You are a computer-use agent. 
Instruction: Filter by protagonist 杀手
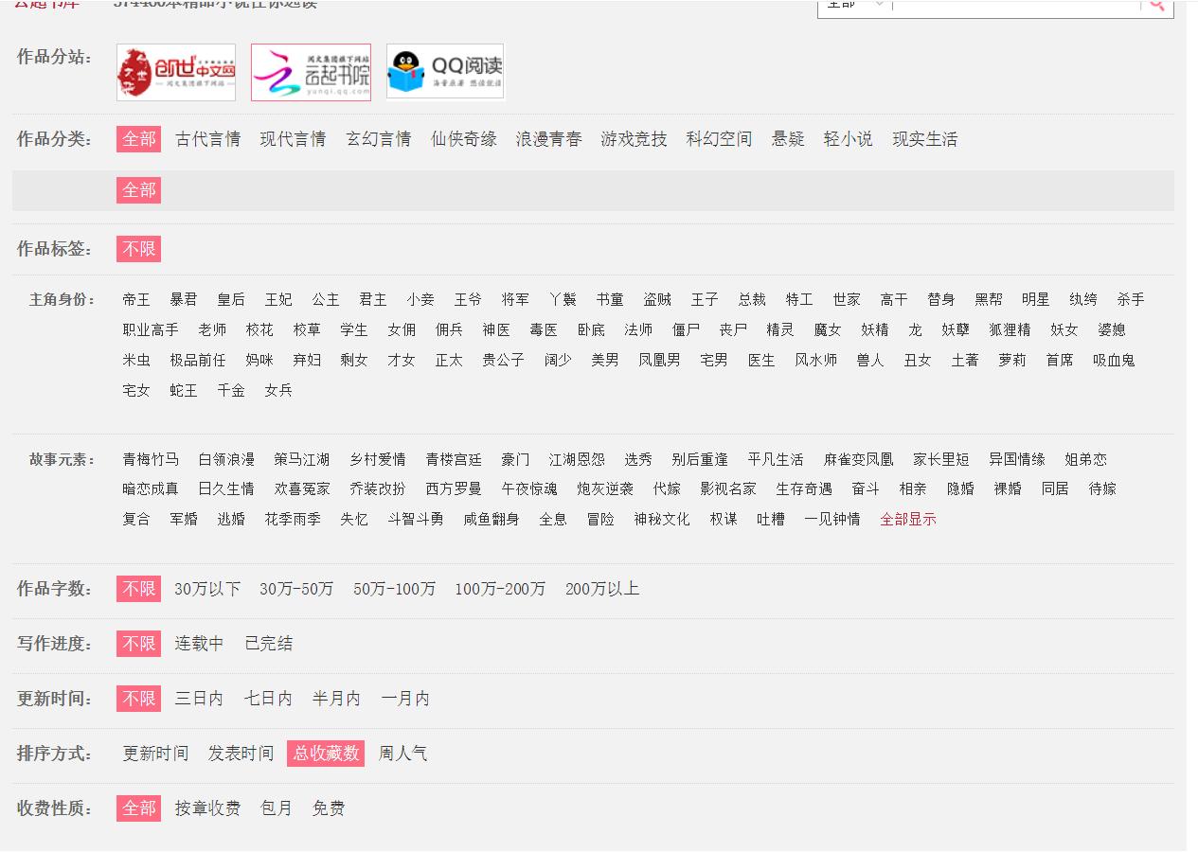[1131, 299]
